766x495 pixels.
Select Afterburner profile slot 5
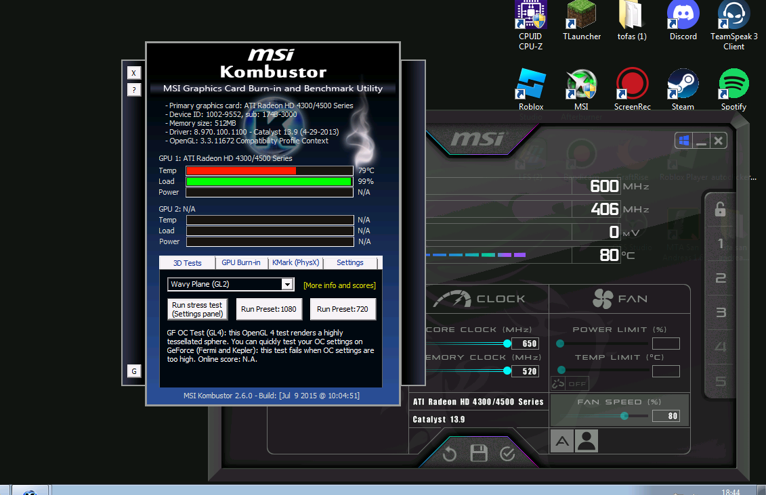[721, 381]
